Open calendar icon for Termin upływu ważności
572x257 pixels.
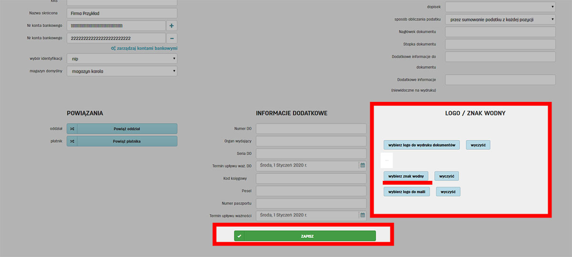pyautogui.click(x=362, y=216)
